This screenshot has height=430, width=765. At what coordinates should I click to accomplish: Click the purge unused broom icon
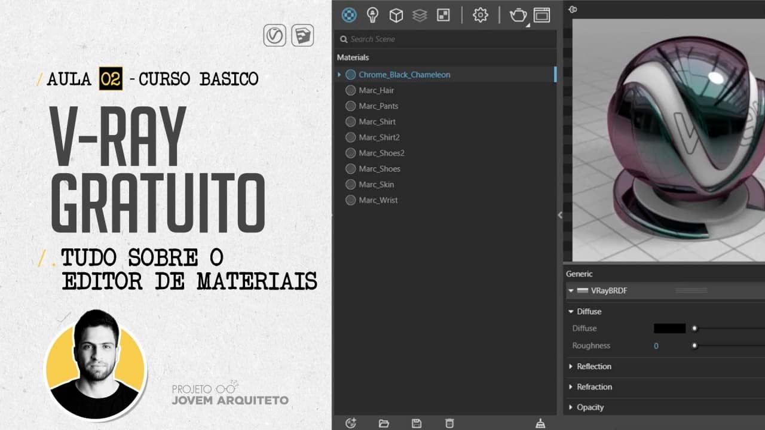[540, 423]
